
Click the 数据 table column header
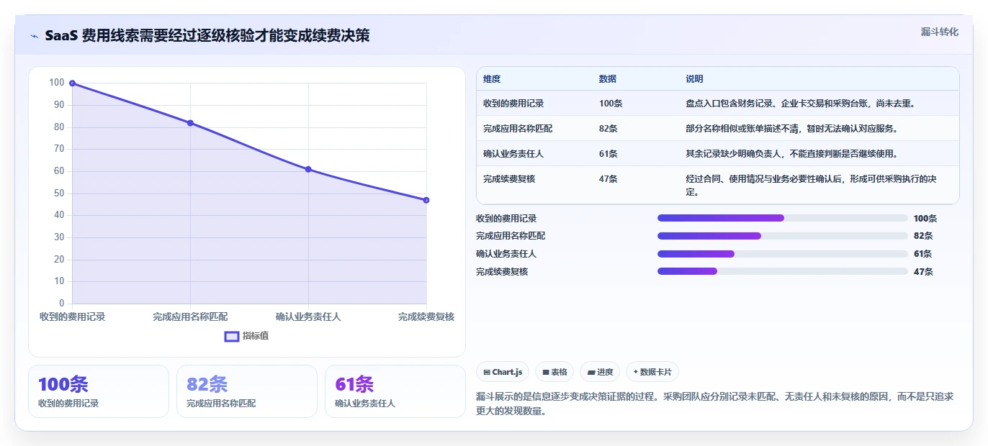[608, 79]
